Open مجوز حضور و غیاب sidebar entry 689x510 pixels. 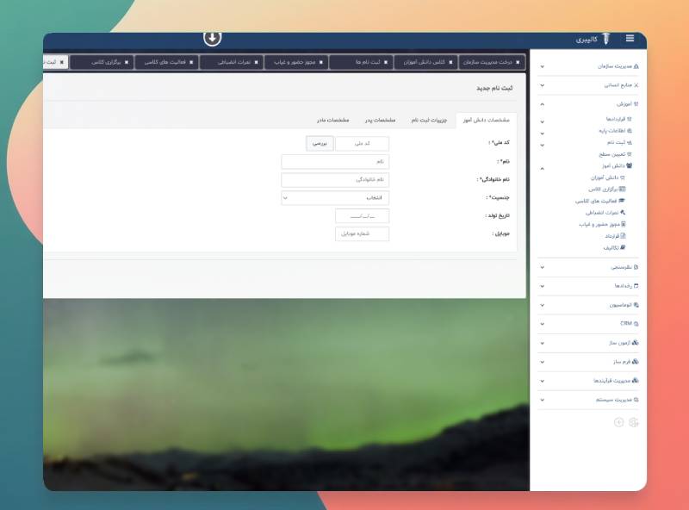pos(602,224)
